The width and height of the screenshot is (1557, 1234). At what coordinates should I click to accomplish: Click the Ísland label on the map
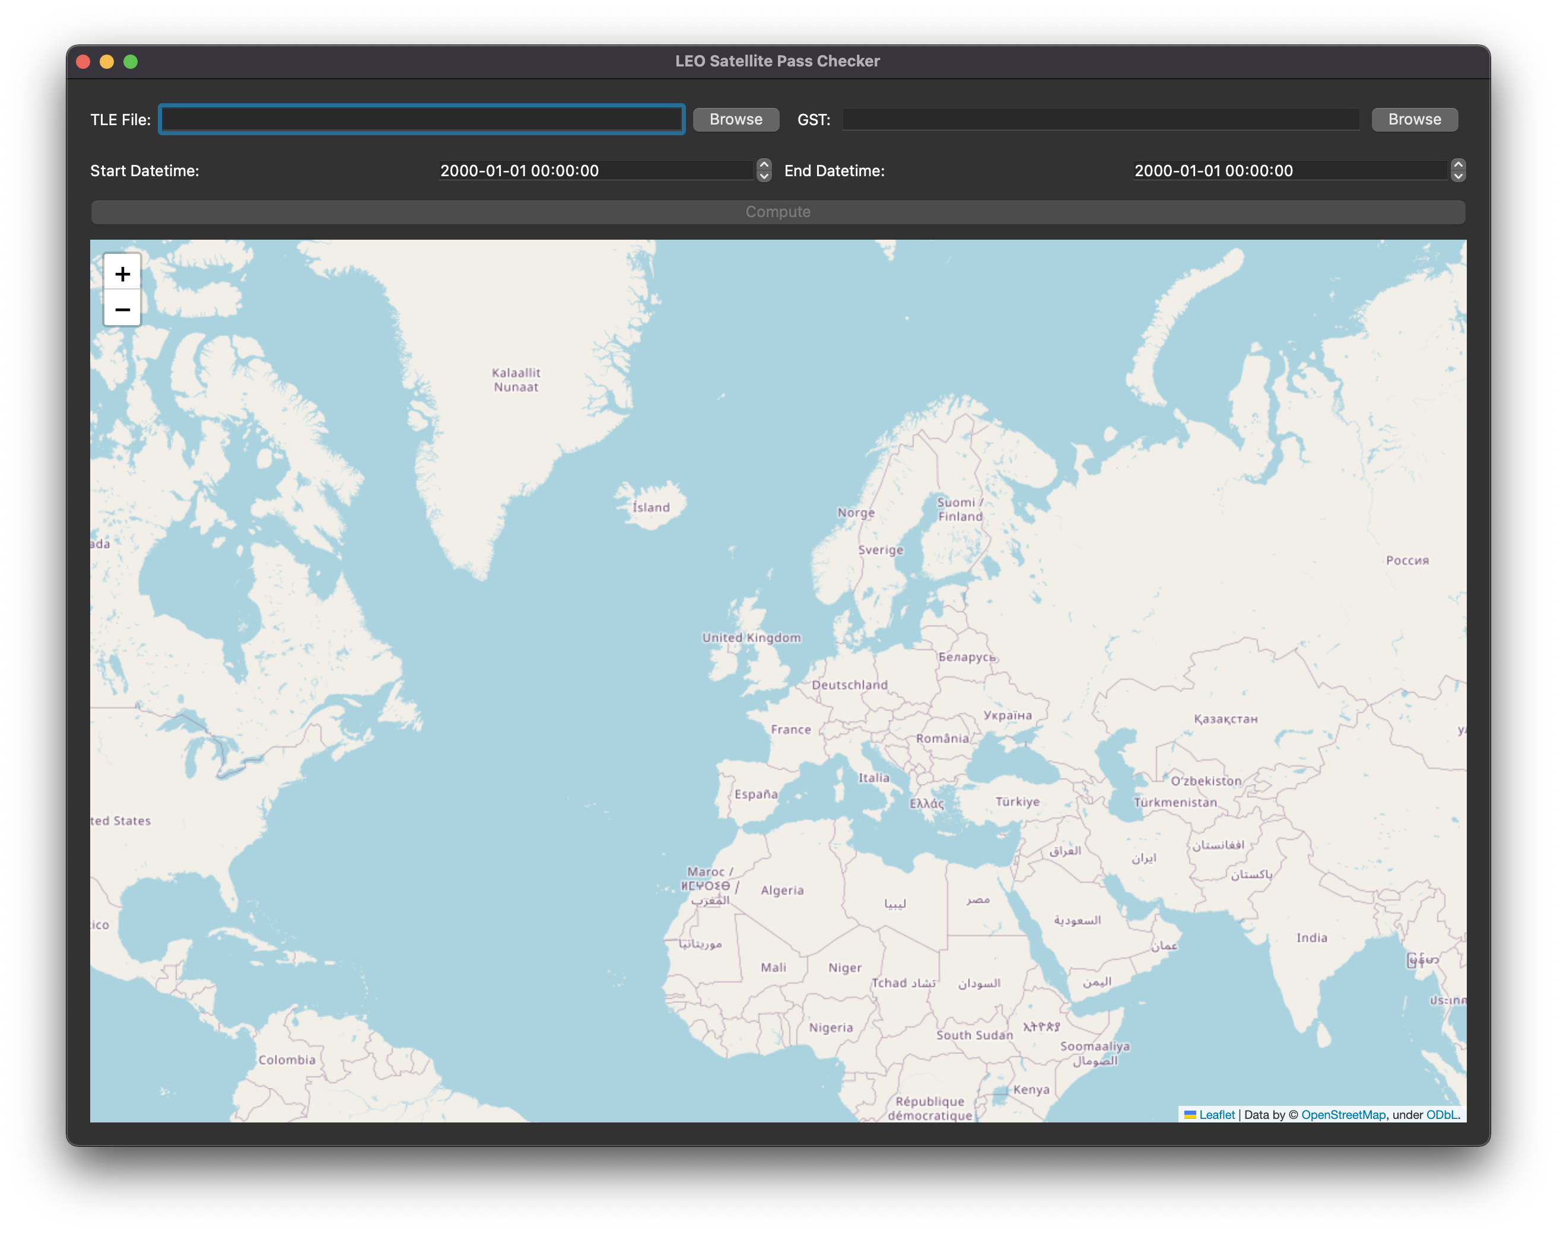(651, 508)
